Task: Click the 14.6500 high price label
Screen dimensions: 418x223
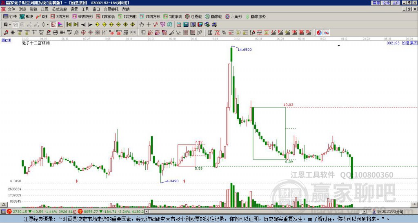Action: (245, 50)
